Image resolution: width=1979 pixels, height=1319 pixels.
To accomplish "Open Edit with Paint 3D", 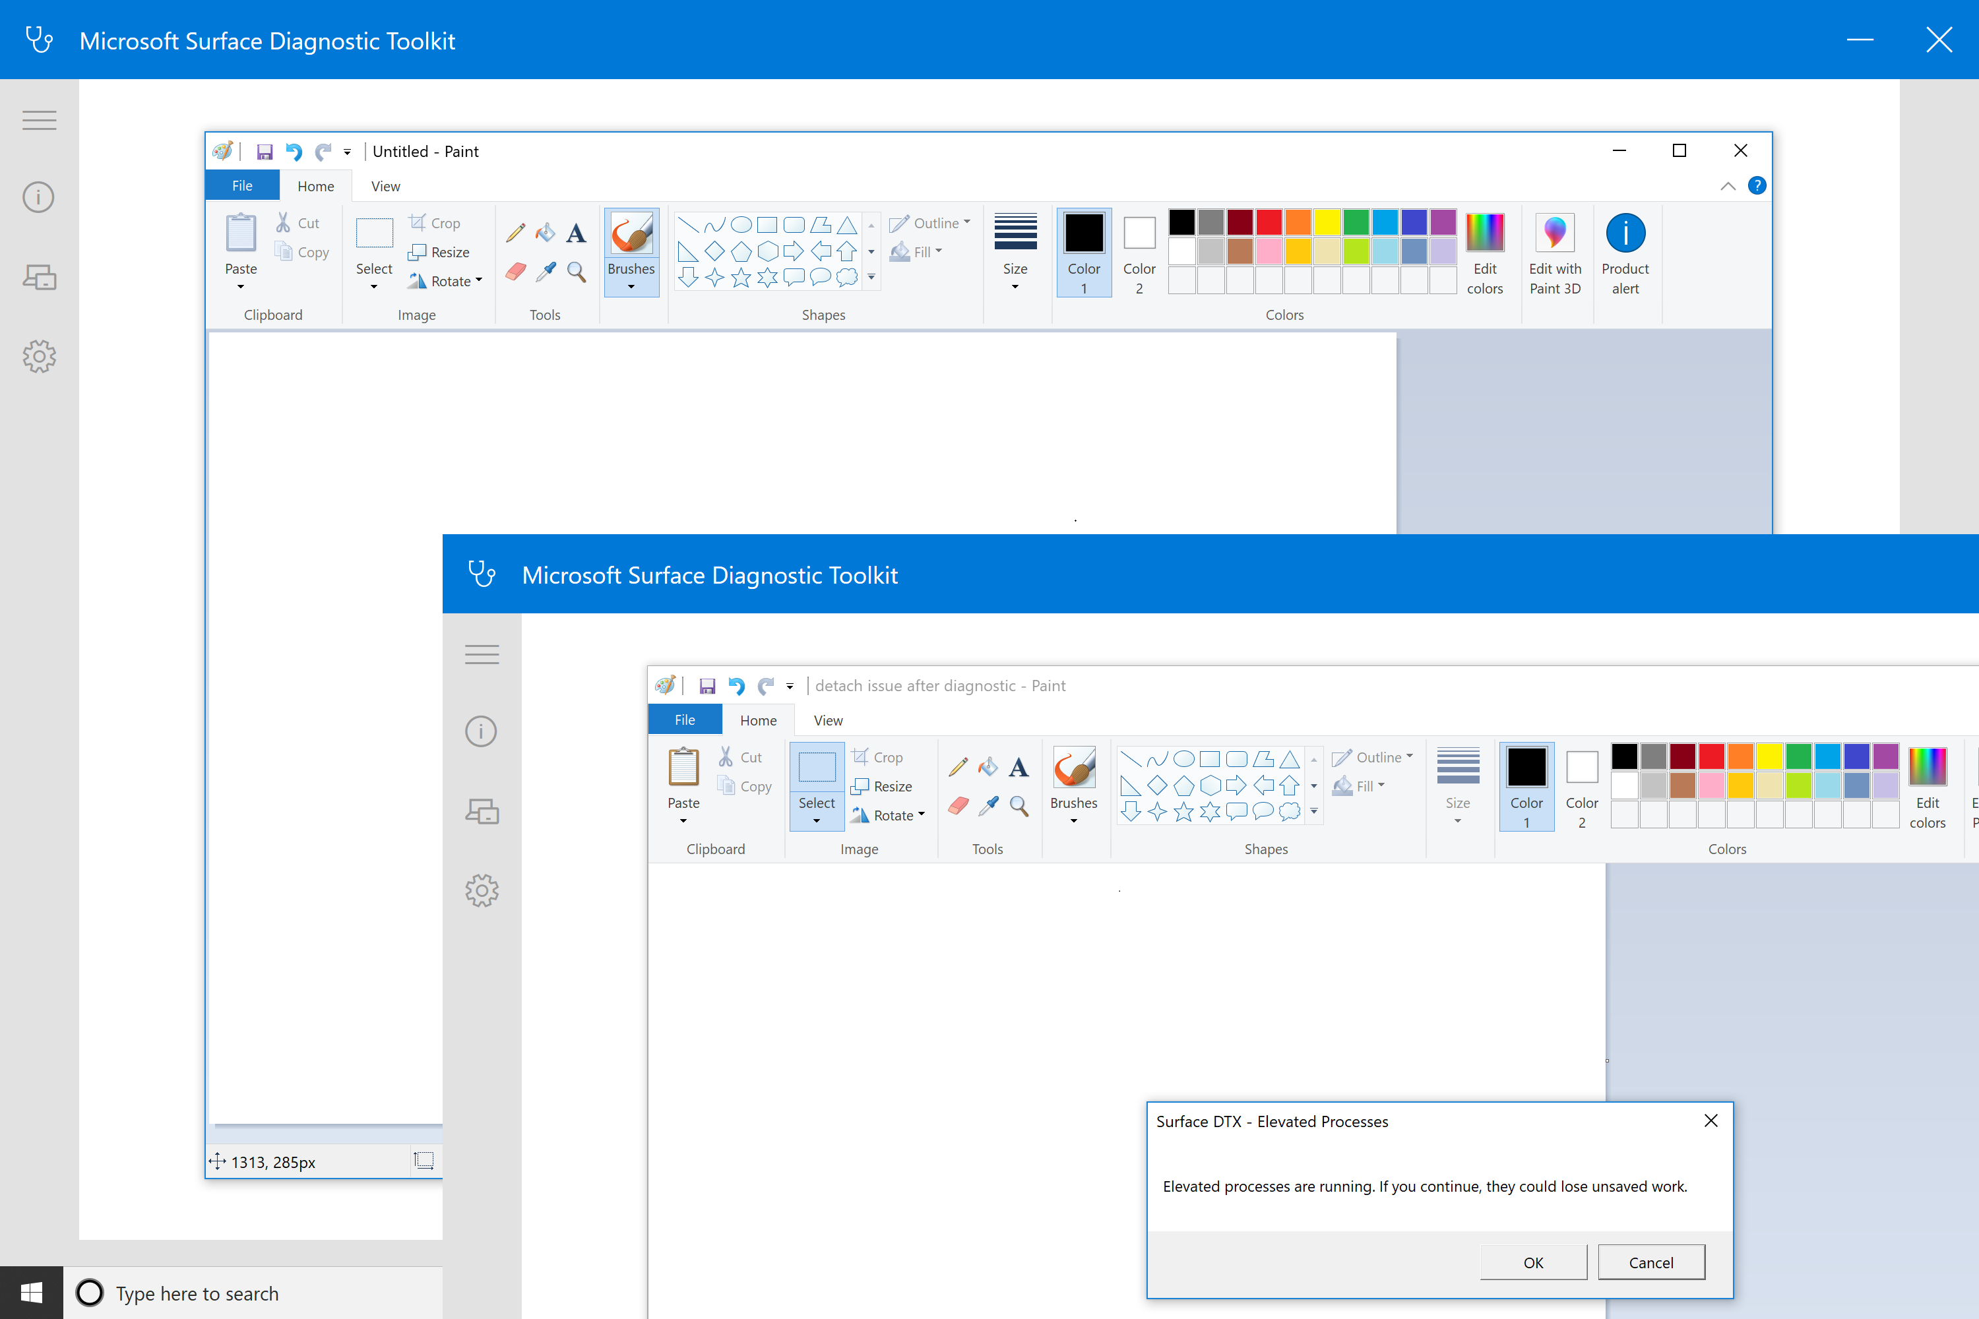I will (x=1554, y=253).
